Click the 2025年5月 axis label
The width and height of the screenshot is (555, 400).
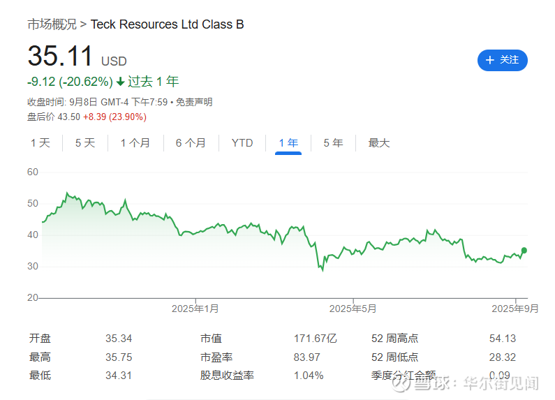point(353,309)
